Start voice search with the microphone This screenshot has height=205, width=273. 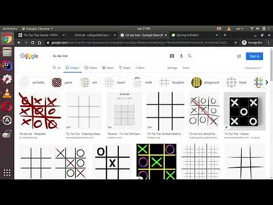coord(181,56)
